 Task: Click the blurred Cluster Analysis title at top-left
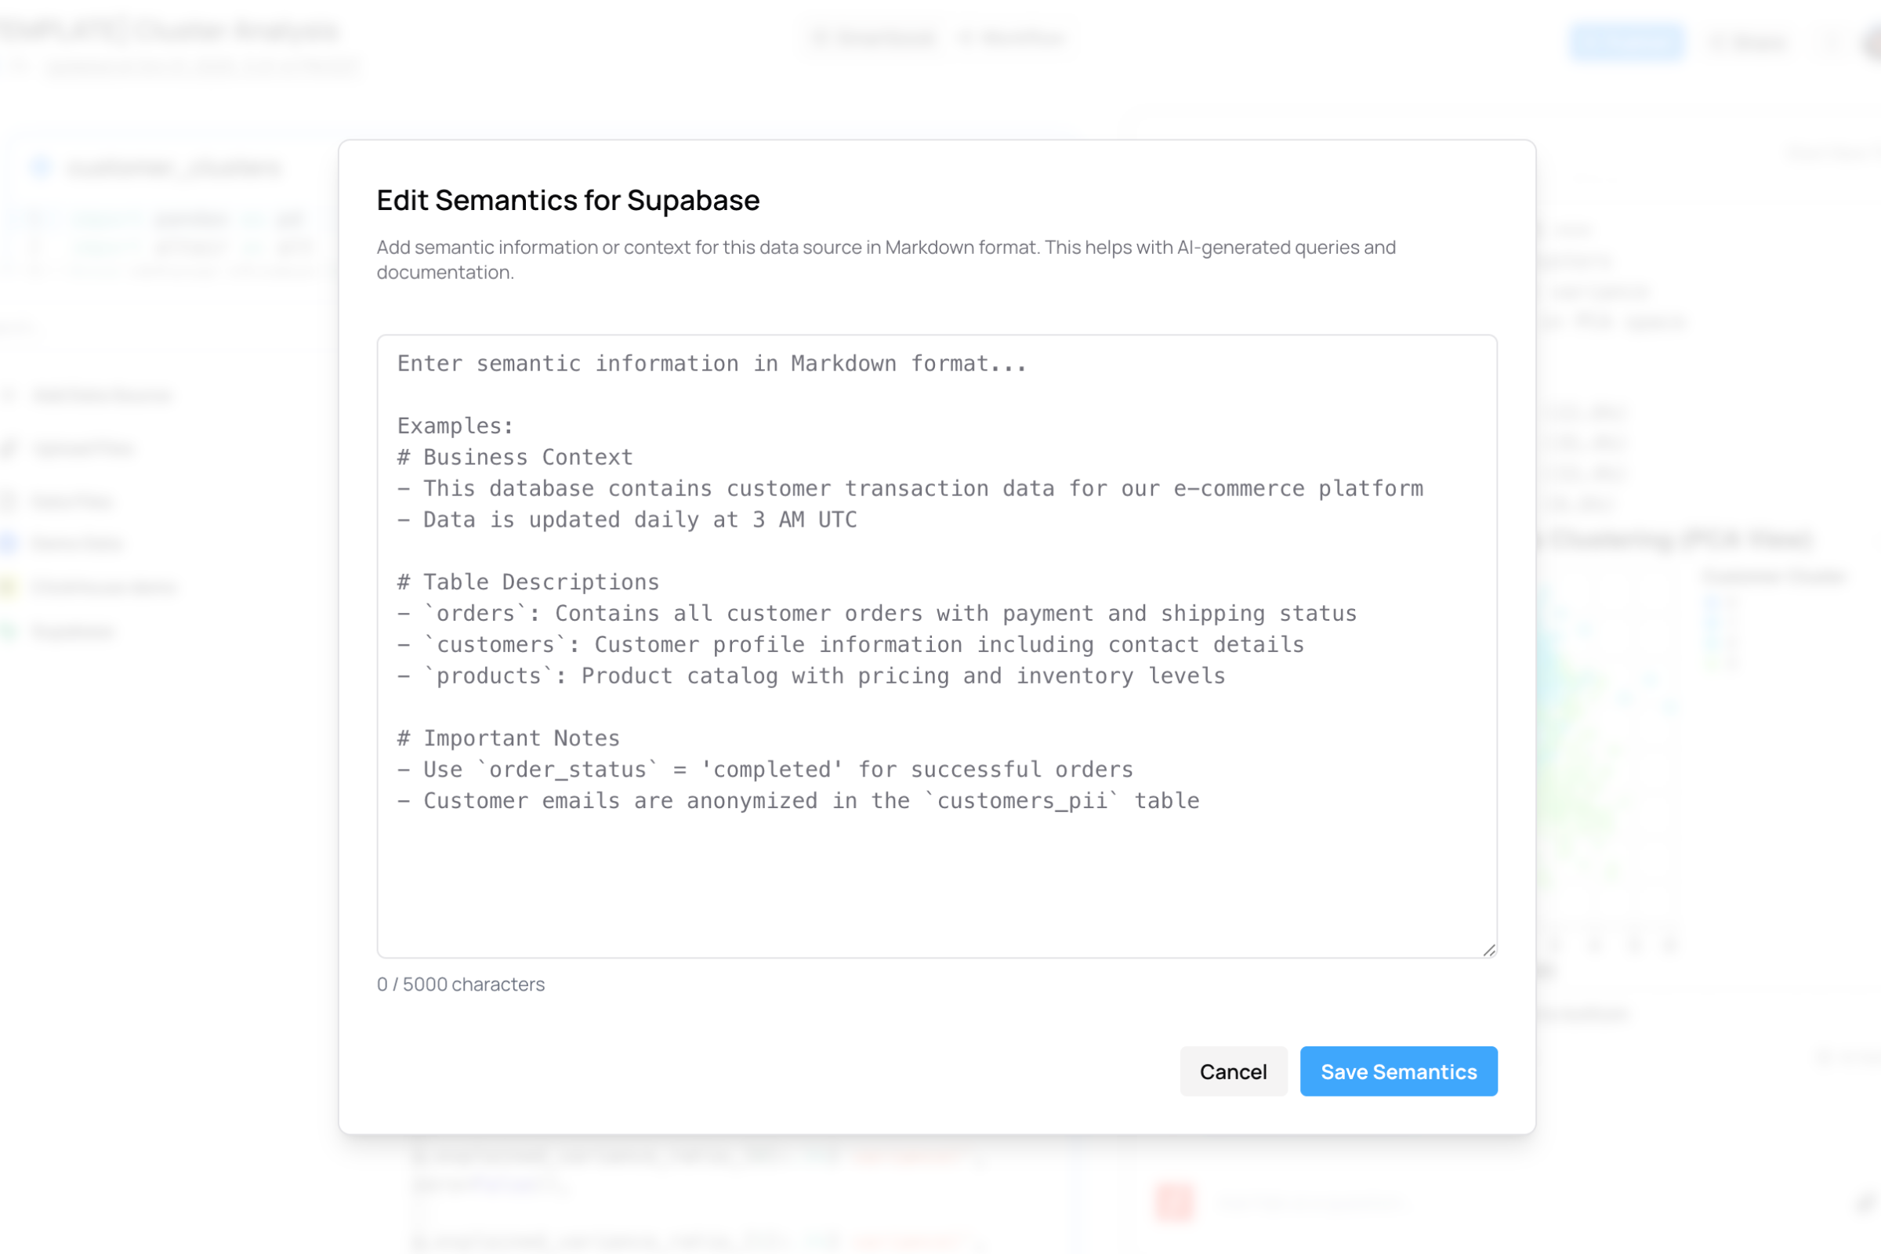pyautogui.click(x=169, y=31)
